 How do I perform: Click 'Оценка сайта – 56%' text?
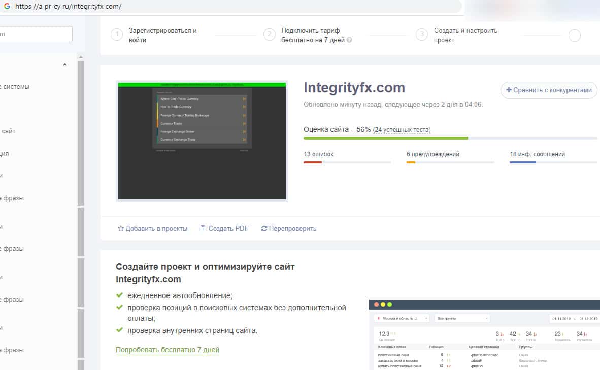pyautogui.click(x=337, y=130)
